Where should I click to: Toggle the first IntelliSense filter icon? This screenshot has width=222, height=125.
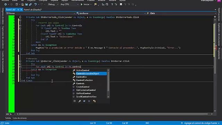pyautogui.click(x=75, y=101)
